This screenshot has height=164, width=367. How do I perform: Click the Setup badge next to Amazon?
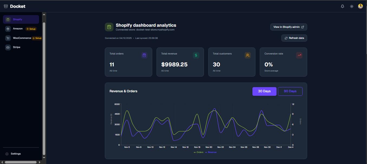click(x=31, y=29)
